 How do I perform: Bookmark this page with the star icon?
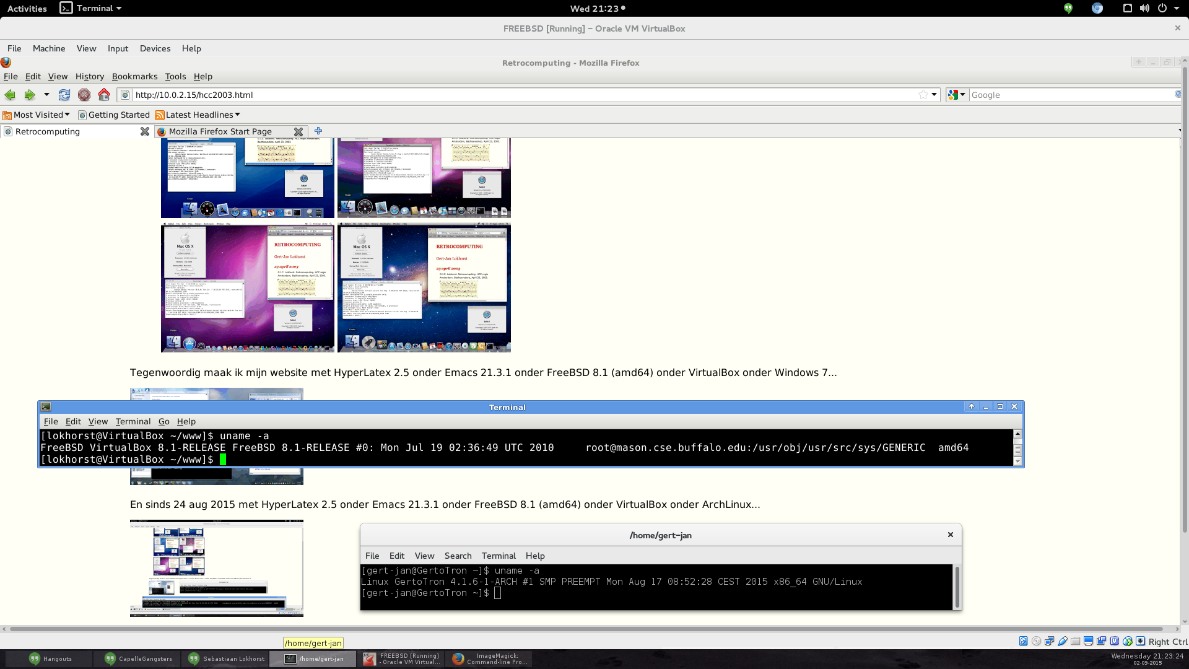click(x=923, y=95)
